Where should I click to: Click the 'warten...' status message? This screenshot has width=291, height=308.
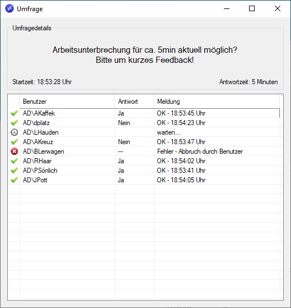pos(168,132)
